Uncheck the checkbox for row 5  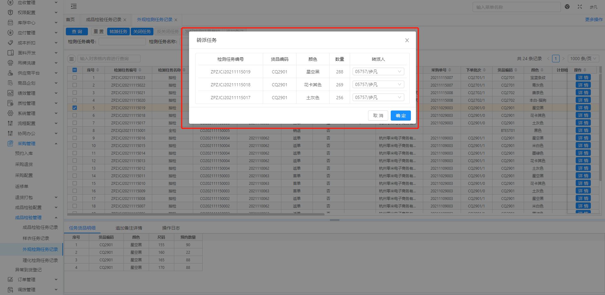click(x=75, y=108)
